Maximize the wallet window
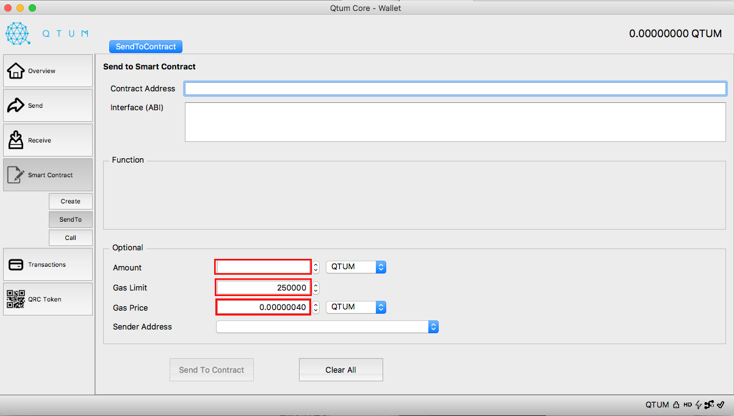The image size is (734, 416). click(x=33, y=8)
